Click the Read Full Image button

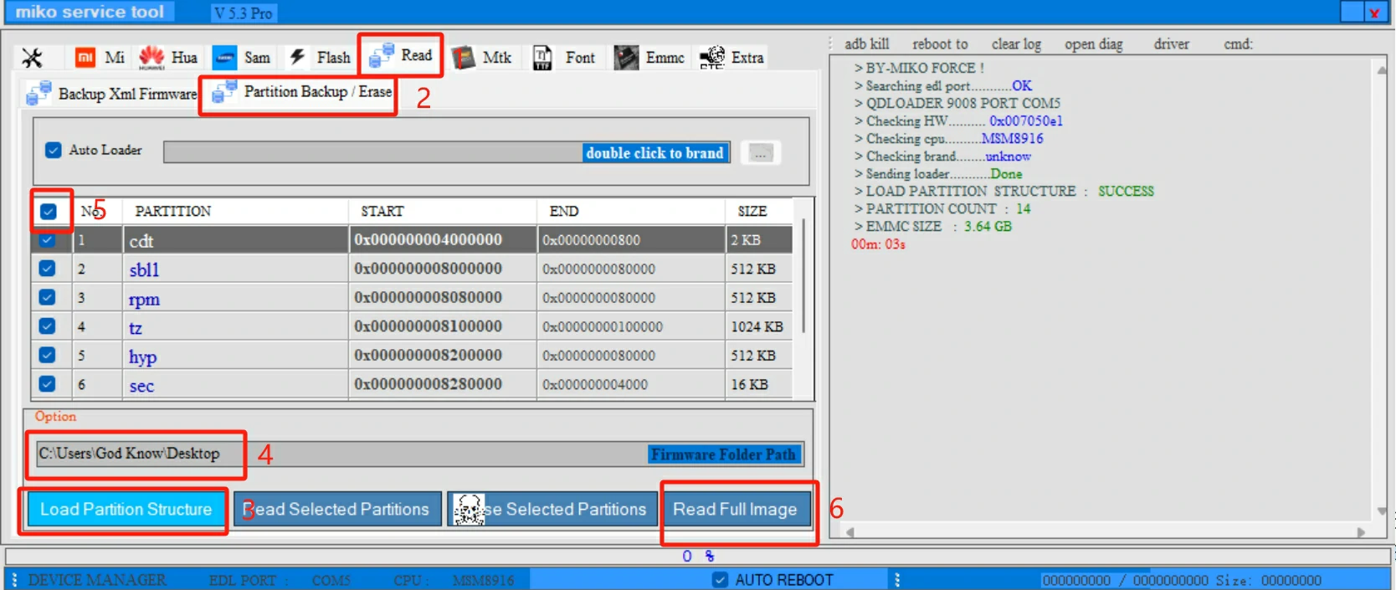(735, 509)
